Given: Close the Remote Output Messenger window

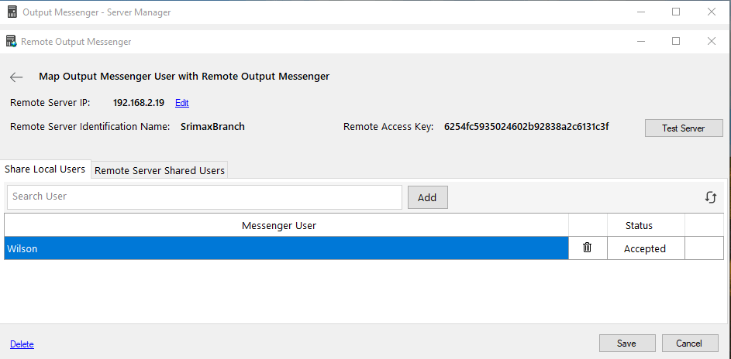Looking at the screenshot, I should click(712, 41).
